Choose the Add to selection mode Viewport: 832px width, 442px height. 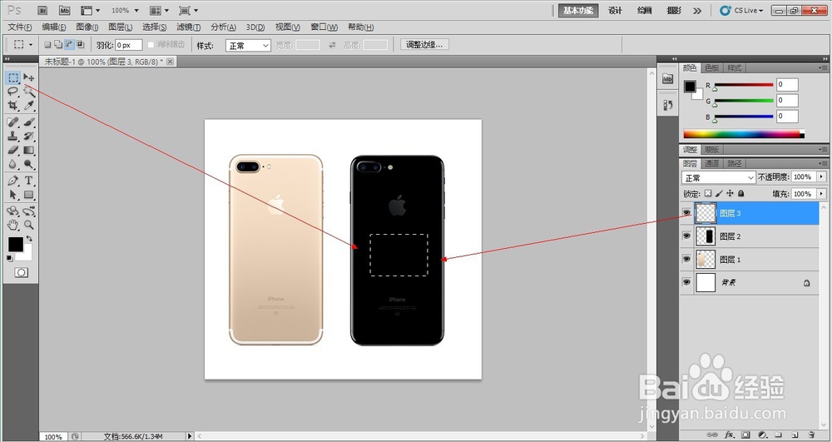point(58,45)
